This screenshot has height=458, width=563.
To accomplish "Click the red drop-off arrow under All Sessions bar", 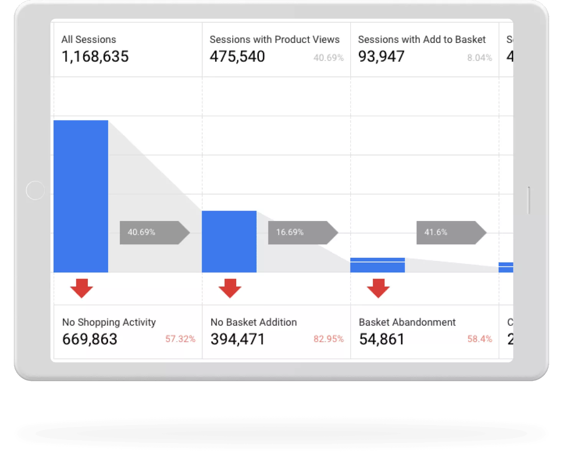I will coord(82,288).
